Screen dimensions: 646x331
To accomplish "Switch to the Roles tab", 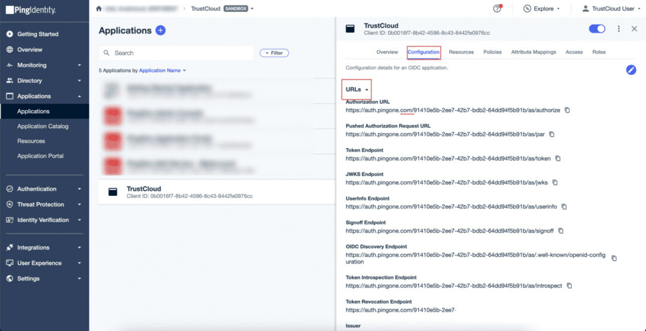I will coord(599,52).
